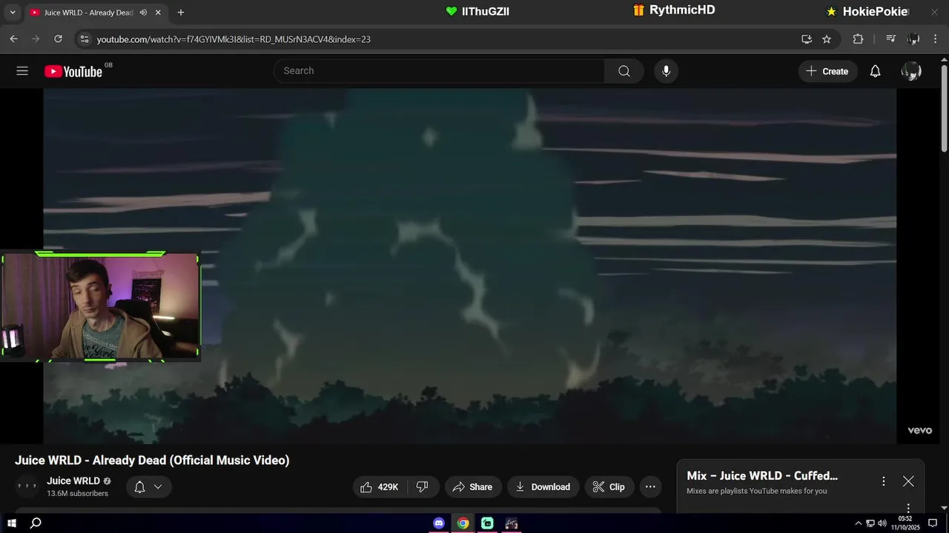This screenshot has width=949, height=533.
Task: Click the Create button
Action: 827,71
